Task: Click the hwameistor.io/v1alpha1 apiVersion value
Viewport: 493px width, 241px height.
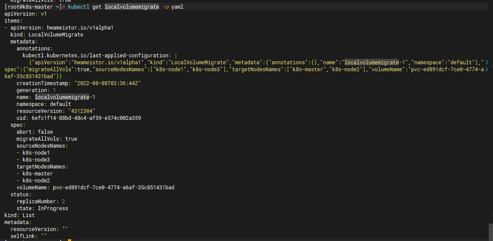Action: tap(80, 28)
